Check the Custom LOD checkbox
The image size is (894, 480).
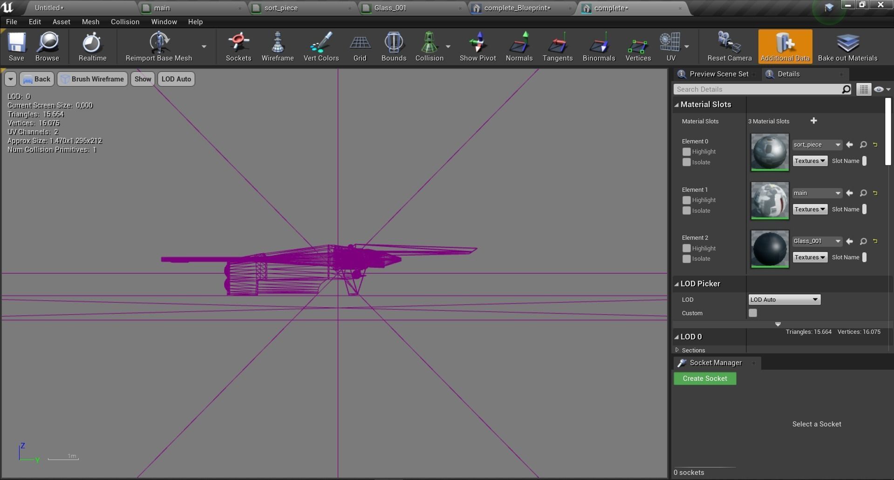pos(753,313)
